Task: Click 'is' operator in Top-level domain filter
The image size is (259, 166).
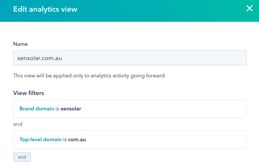Action: point(65,140)
